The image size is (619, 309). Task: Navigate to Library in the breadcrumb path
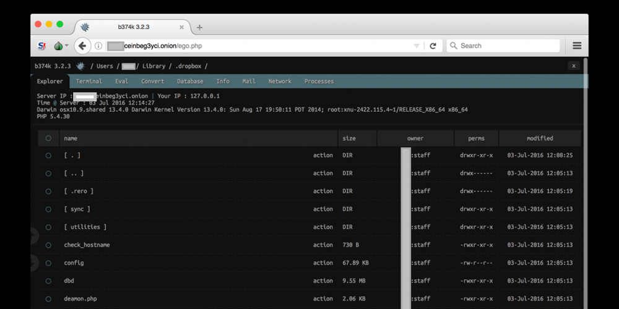click(154, 66)
